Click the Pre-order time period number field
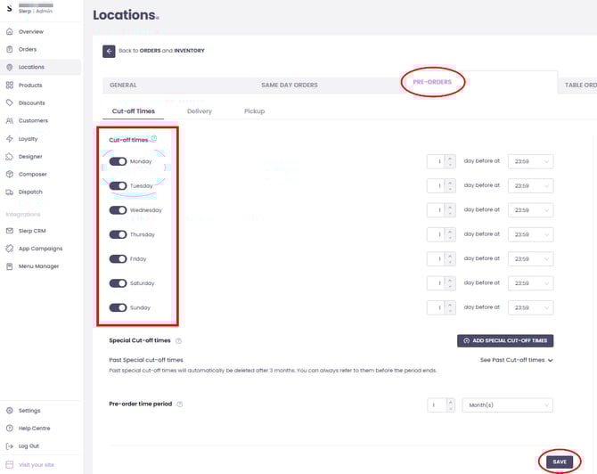Screen dimensions: 597x474 coord(436,405)
